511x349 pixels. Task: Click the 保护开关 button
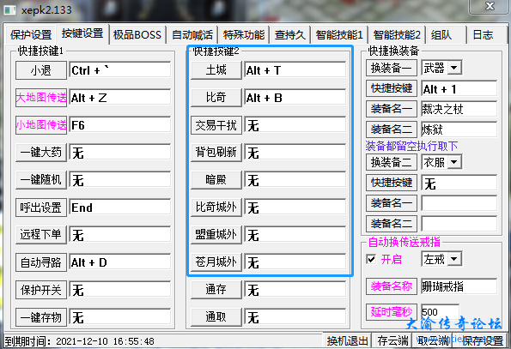41,290
